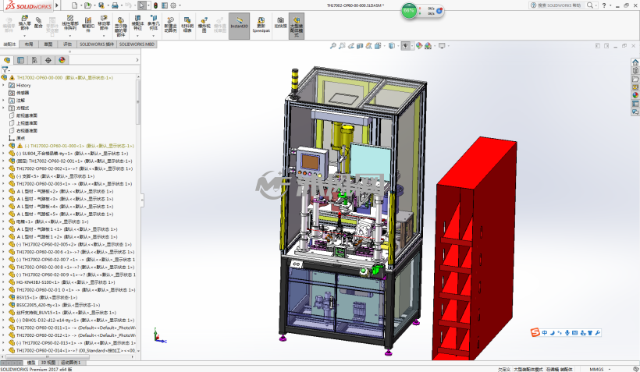The width and height of the screenshot is (640, 372).
Task: Click the Save icon in quick toolbar
Action: click(x=101, y=5)
